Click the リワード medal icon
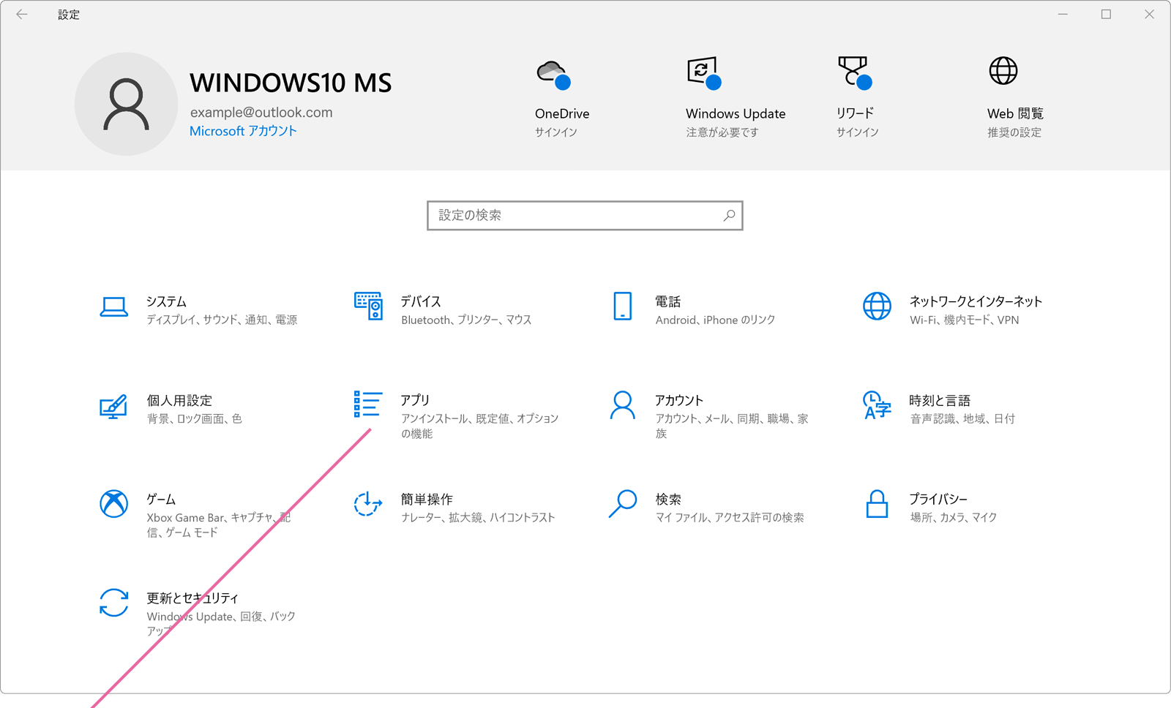 coord(855,73)
